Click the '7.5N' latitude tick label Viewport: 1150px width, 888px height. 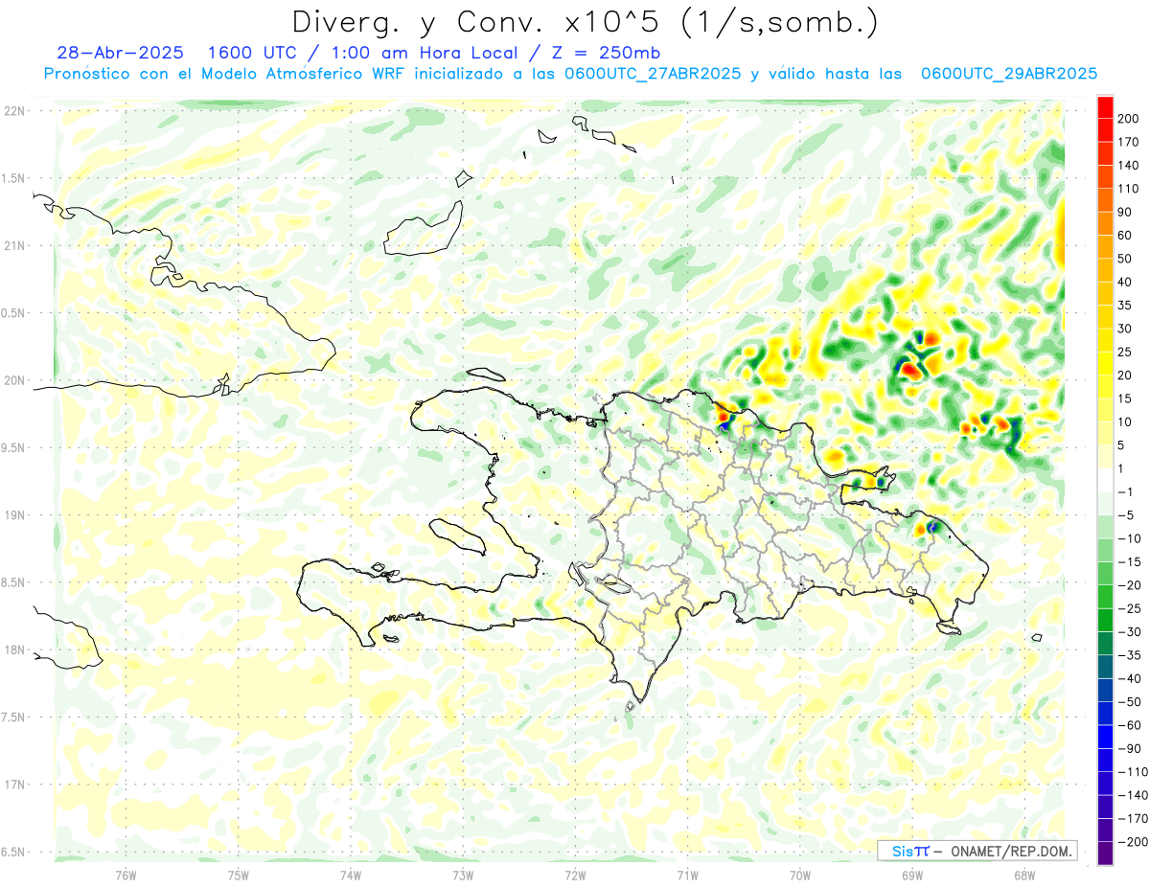(x=13, y=717)
